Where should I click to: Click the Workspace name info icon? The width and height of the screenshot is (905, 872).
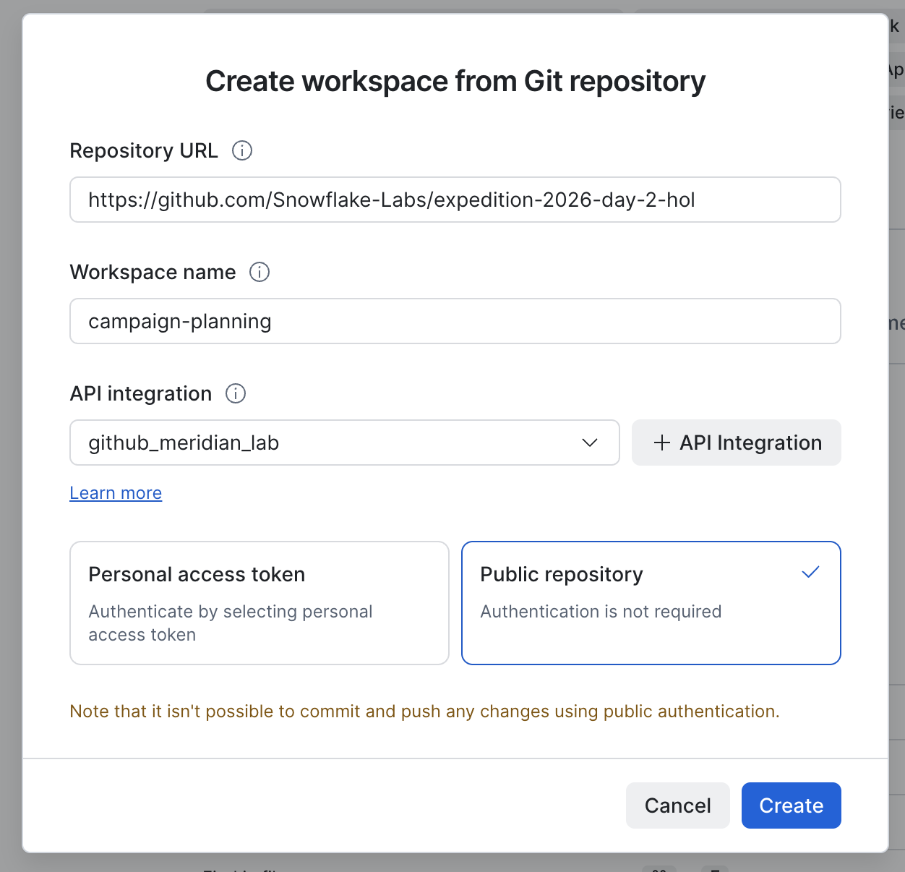click(260, 272)
